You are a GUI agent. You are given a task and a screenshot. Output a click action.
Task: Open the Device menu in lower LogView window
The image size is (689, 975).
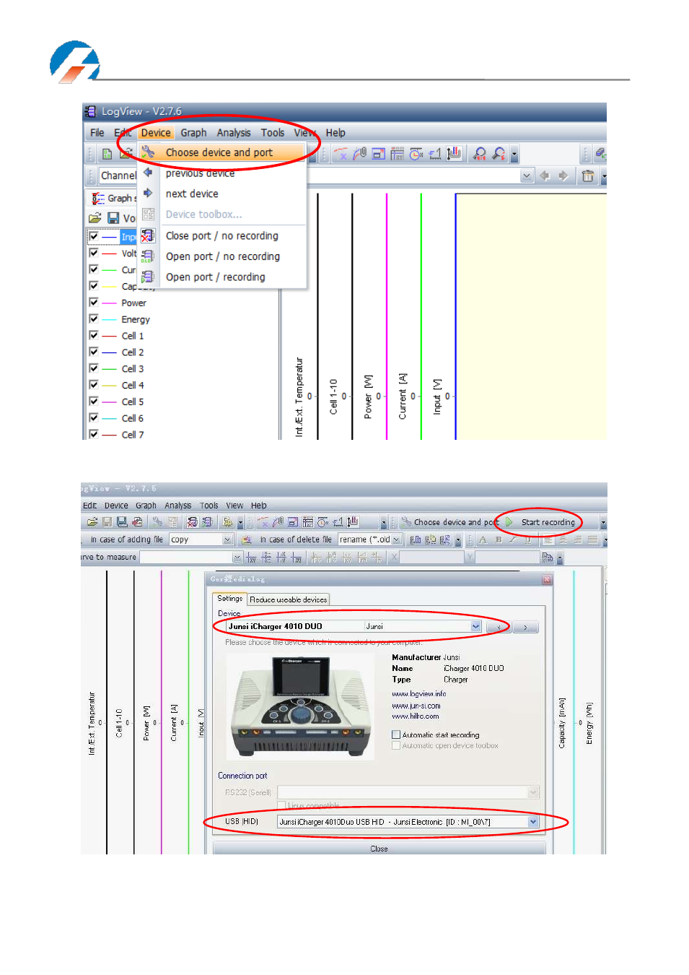pyautogui.click(x=116, y=506)
